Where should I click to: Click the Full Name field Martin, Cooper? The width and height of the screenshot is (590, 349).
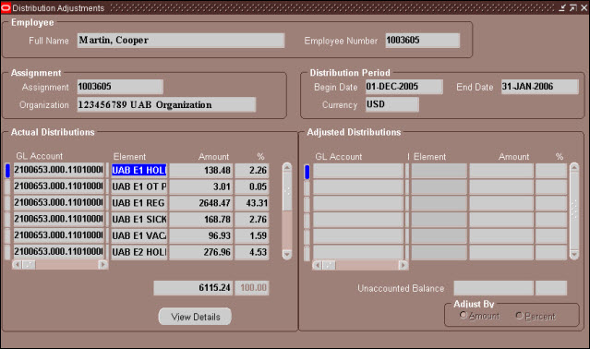click(x=181, y=41)
